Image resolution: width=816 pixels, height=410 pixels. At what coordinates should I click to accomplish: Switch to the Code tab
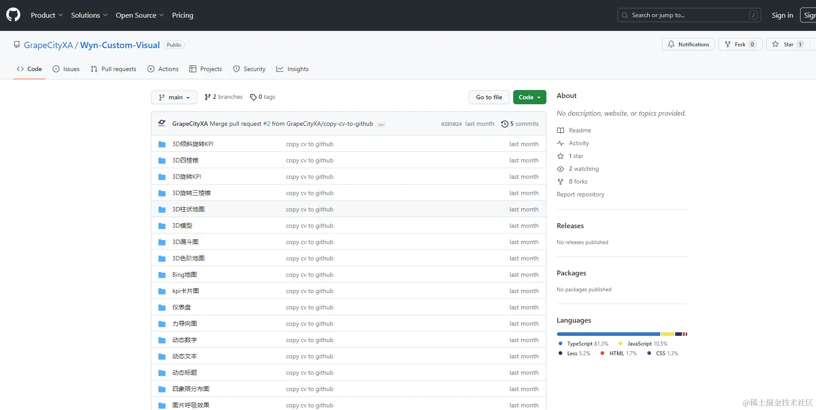click(29, 69)
